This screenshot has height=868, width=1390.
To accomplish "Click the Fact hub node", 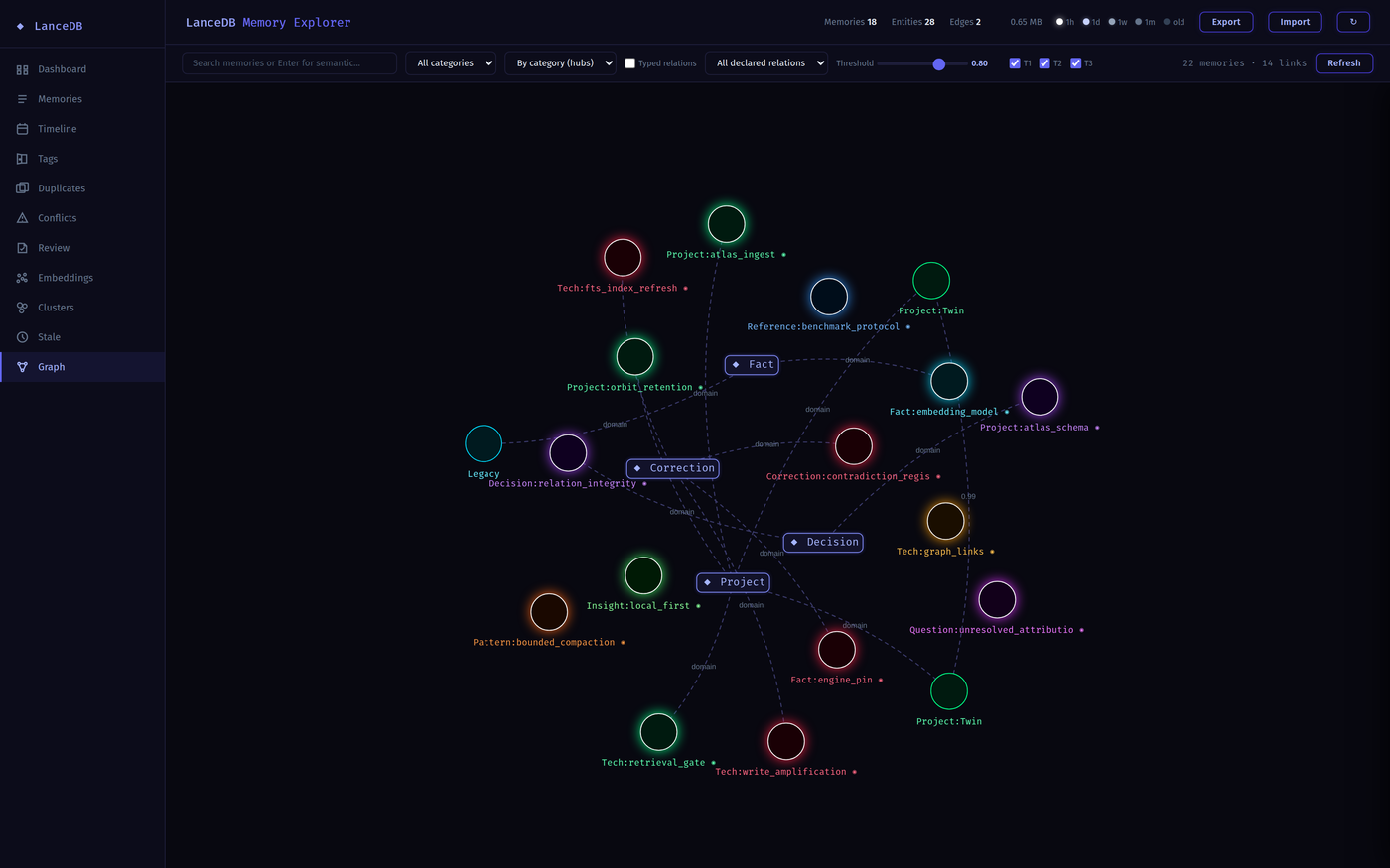I will (x=752, y=365).
